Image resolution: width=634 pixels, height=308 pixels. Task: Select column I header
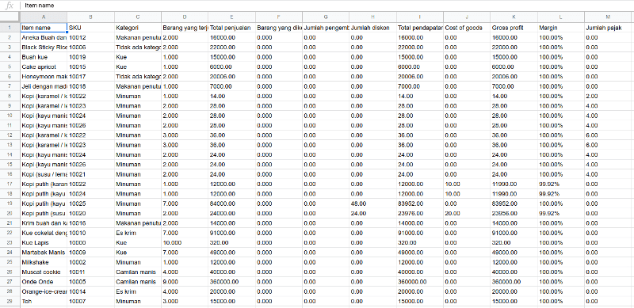(420, 17)
